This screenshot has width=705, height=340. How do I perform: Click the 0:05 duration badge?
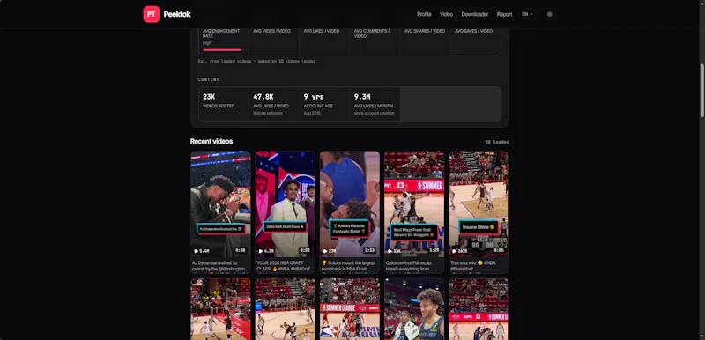coord(499,251)
